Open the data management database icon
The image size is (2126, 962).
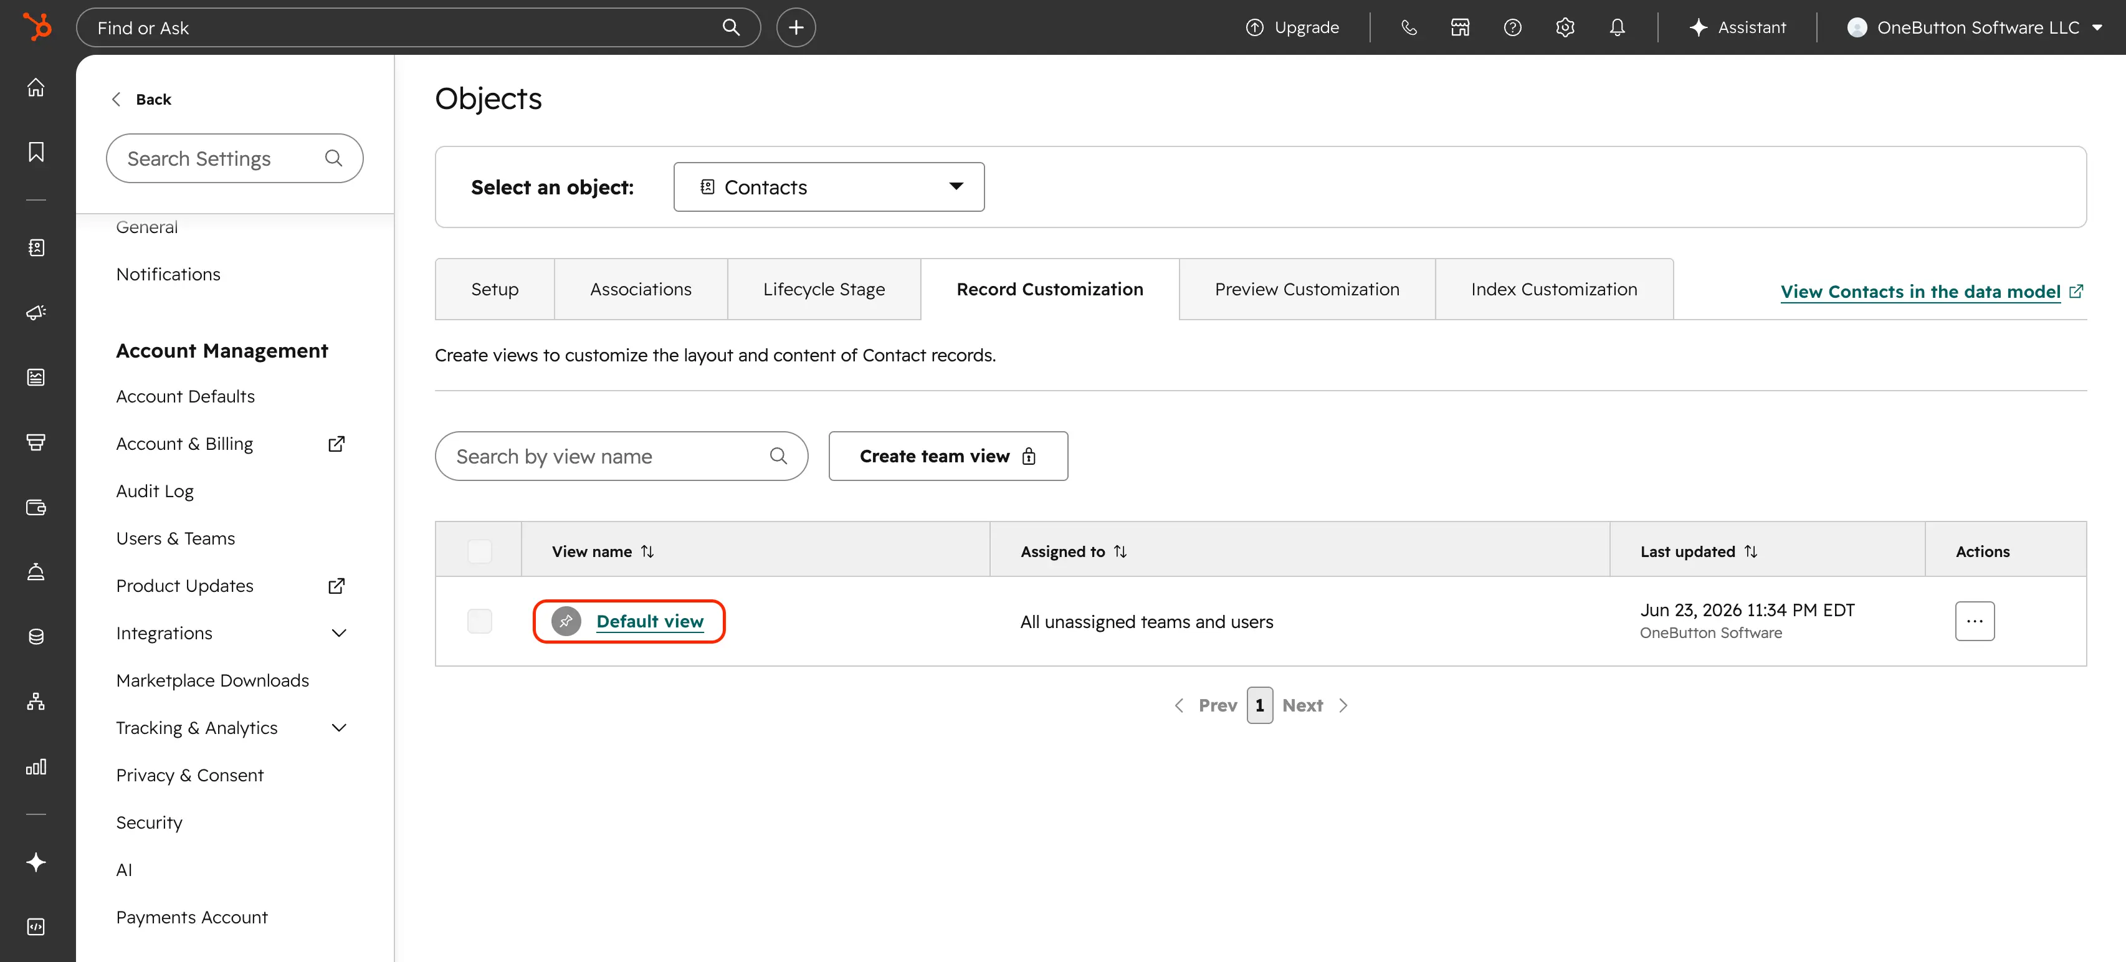(36, 637)
